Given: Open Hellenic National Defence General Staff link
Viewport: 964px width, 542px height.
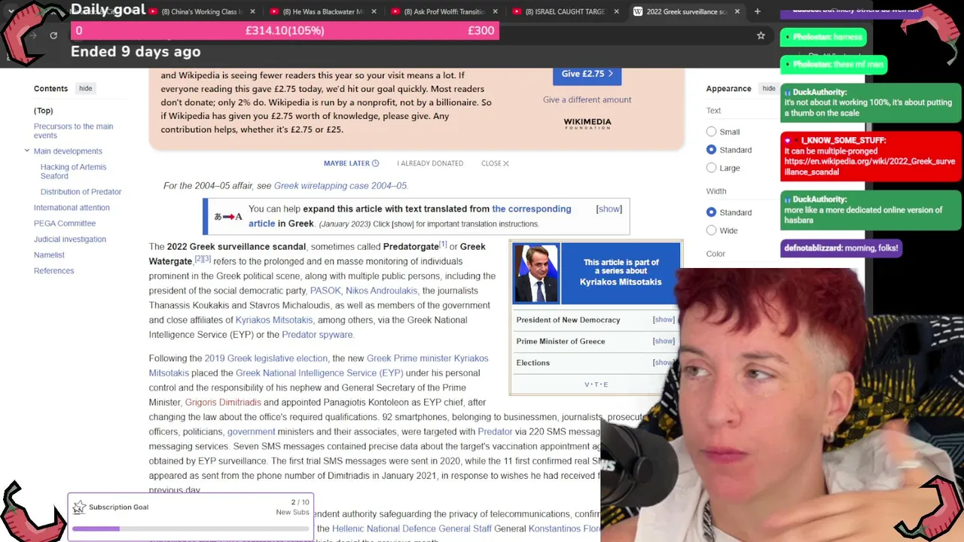Looking at the screenshot, I should pos(412,529).
